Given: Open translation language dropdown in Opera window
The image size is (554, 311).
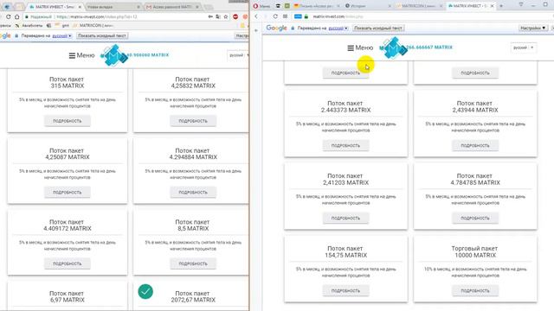Looking at the screenshot, I should (338, 29).
